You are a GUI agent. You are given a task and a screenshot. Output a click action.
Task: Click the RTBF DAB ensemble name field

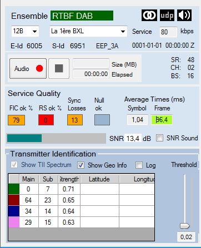click(x=82, y=16)
